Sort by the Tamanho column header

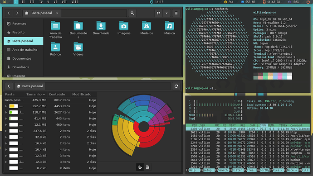(35, 95)
